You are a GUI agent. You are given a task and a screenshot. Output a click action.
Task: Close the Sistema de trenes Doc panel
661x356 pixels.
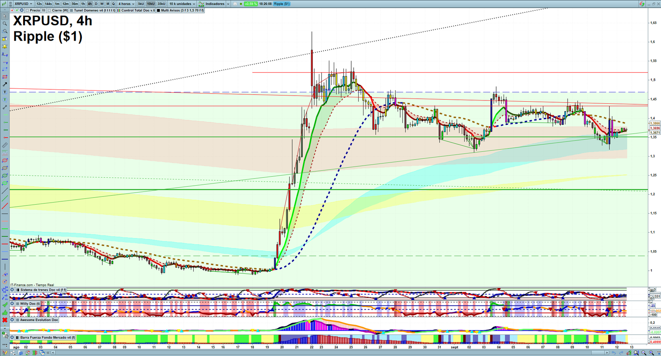point(12,290)
